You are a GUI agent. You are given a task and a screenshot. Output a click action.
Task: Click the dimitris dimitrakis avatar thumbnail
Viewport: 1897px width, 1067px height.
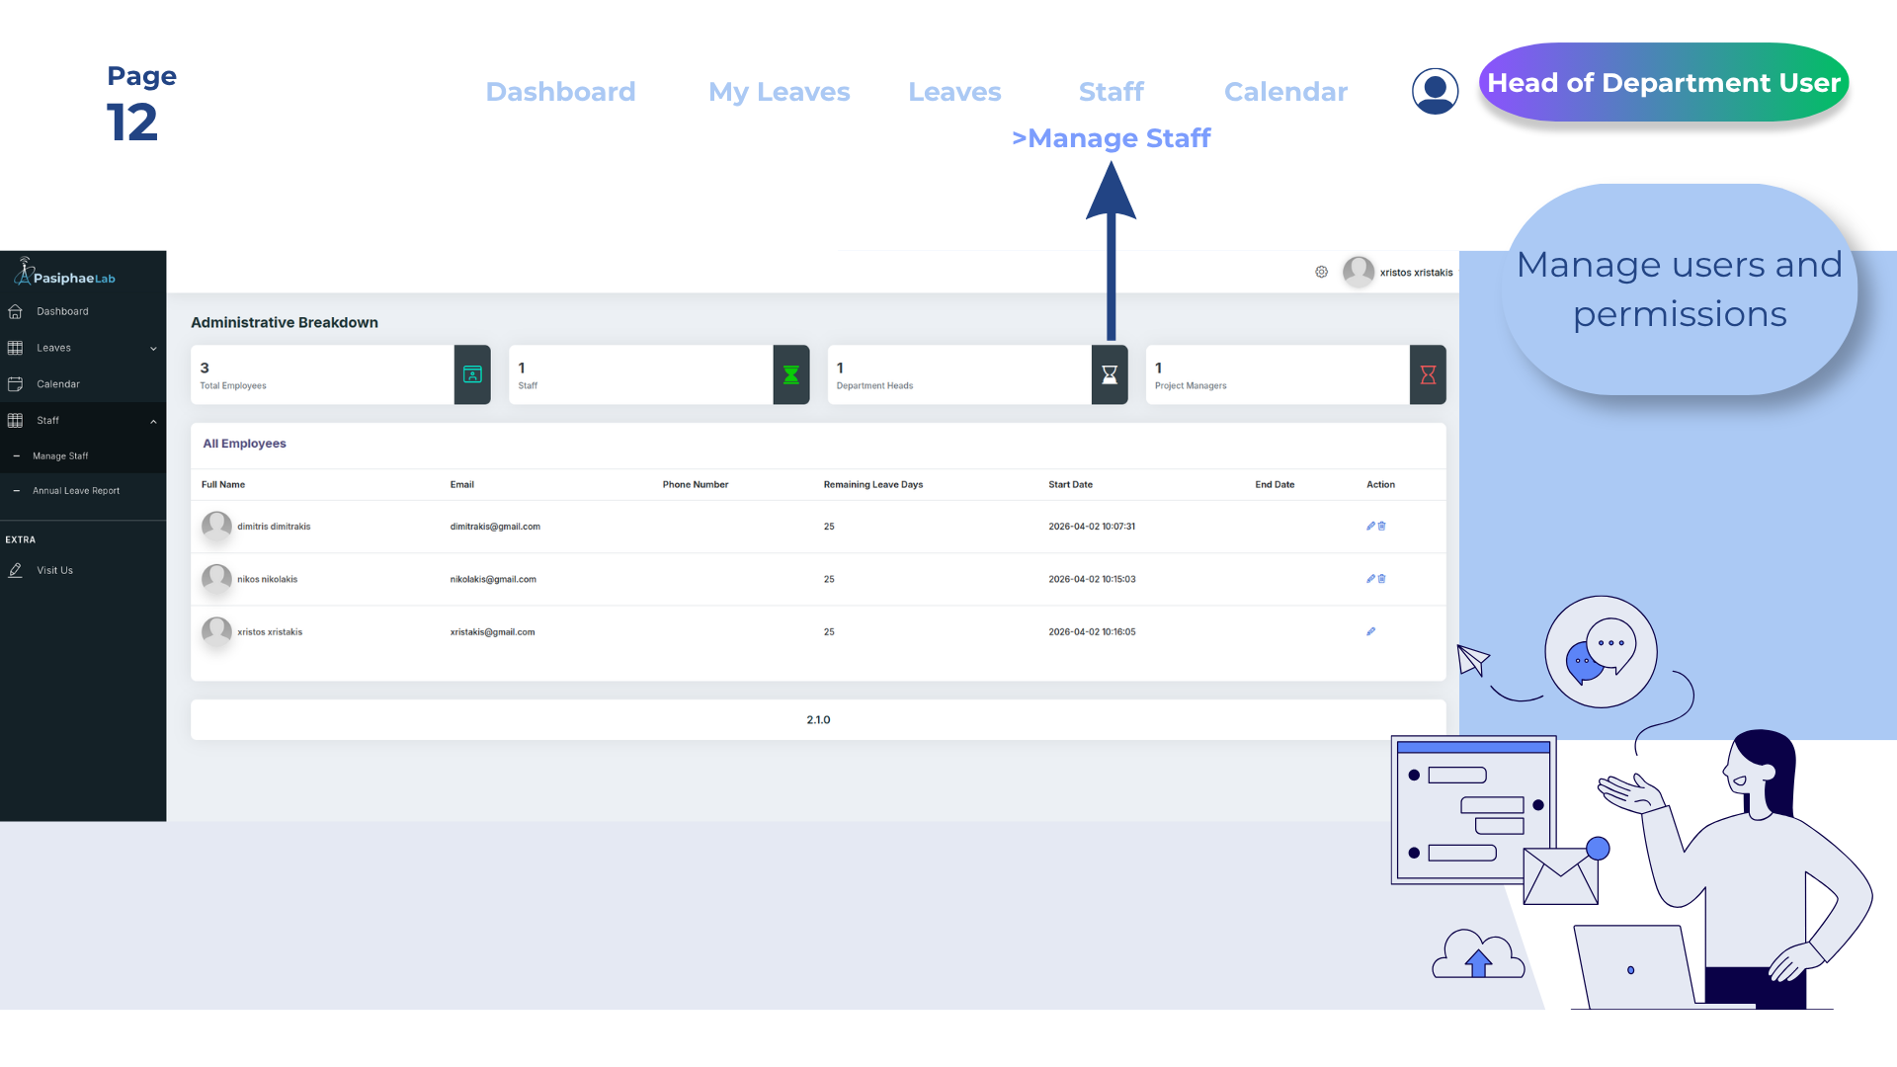[x=216, y=526]
